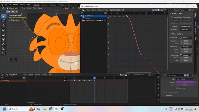
Task: Collapse the Drivers channel group
Action: 82,18
